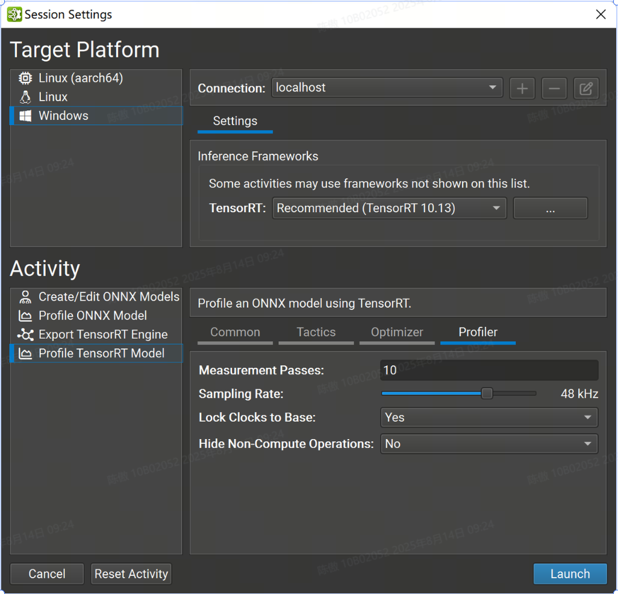This screenshot has width=618, height=594.
Task: Click the Lock Clocks to Base label
Action: (257, 417)
